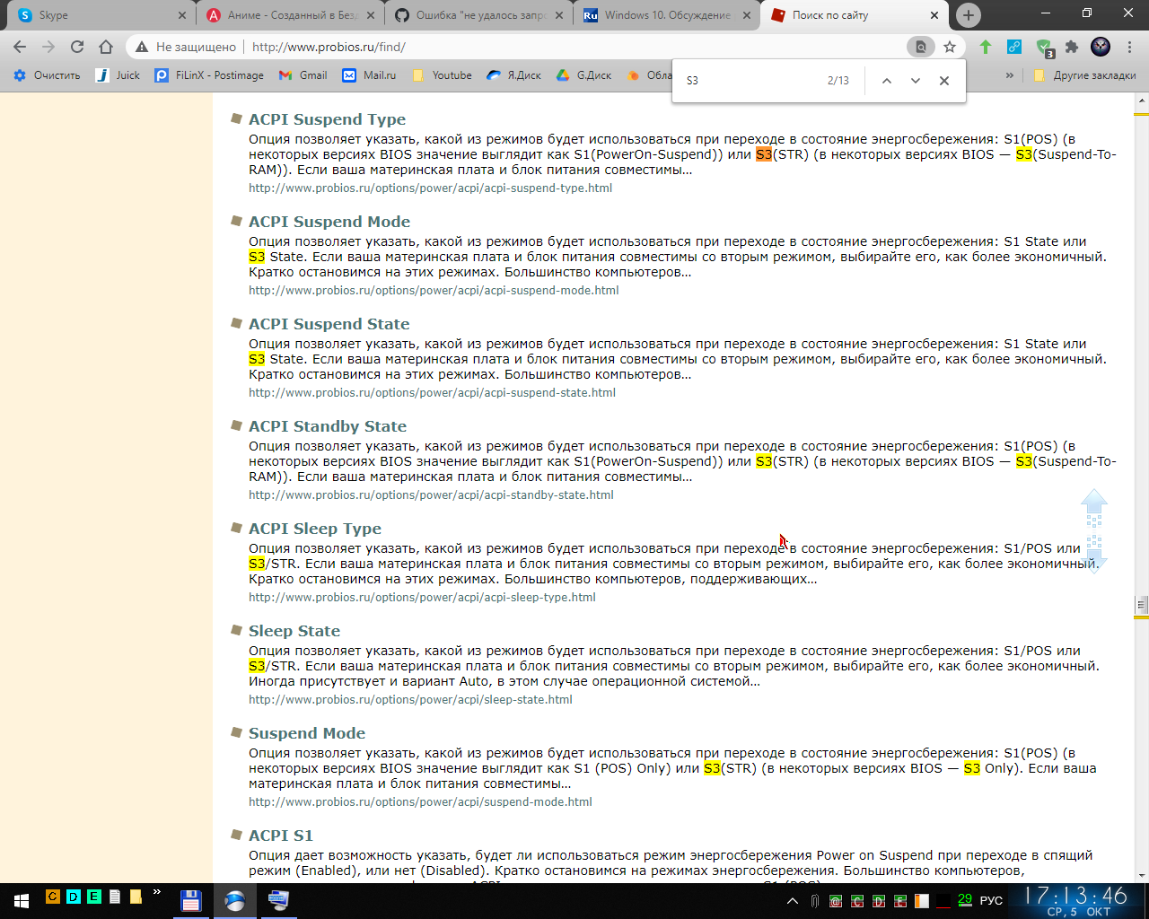Open the D drive taskbar shortcut
Screen dimensions: 1149x919
(74, 897)
